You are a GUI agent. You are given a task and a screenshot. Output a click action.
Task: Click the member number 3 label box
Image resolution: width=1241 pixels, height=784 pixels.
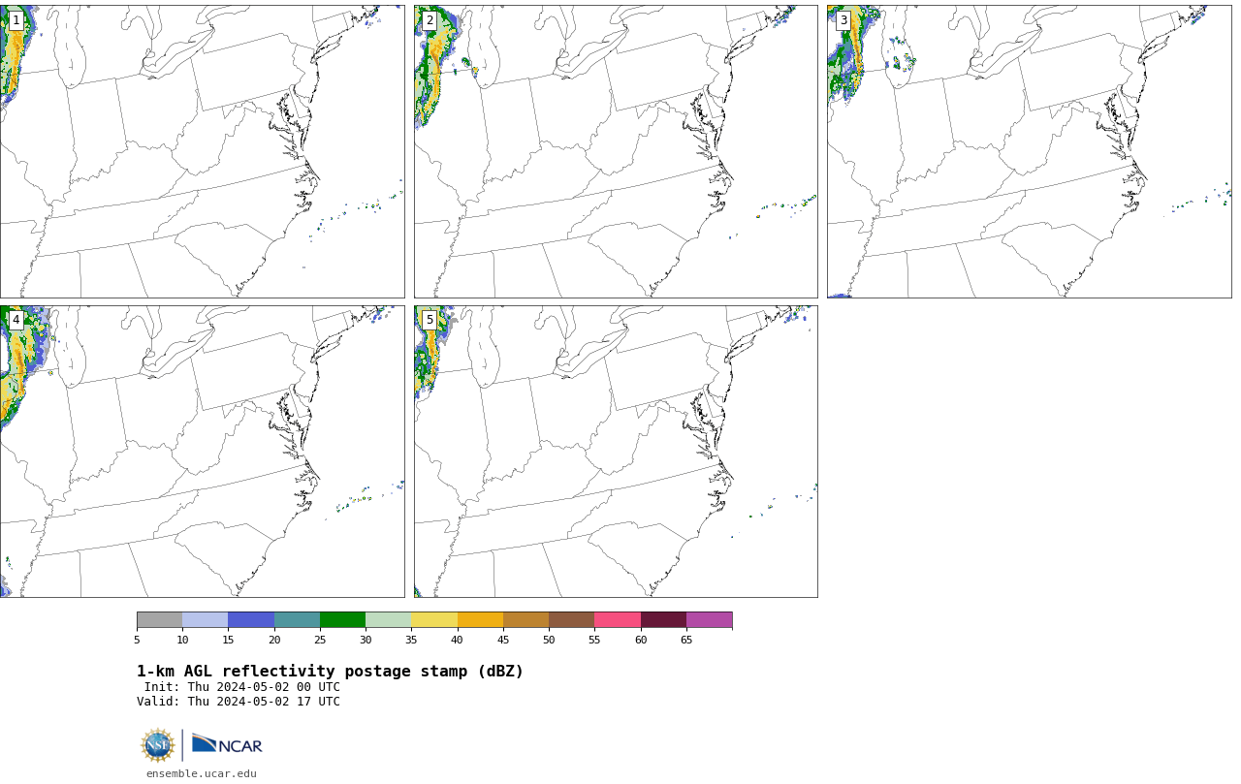(x=843, y=20)
